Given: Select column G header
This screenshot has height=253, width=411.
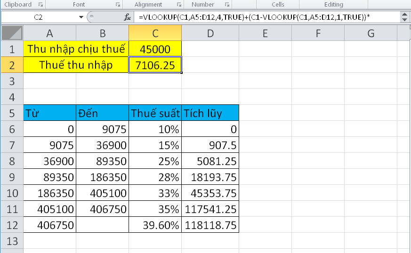Looking at the screenshot, I should tap(371, 33).
